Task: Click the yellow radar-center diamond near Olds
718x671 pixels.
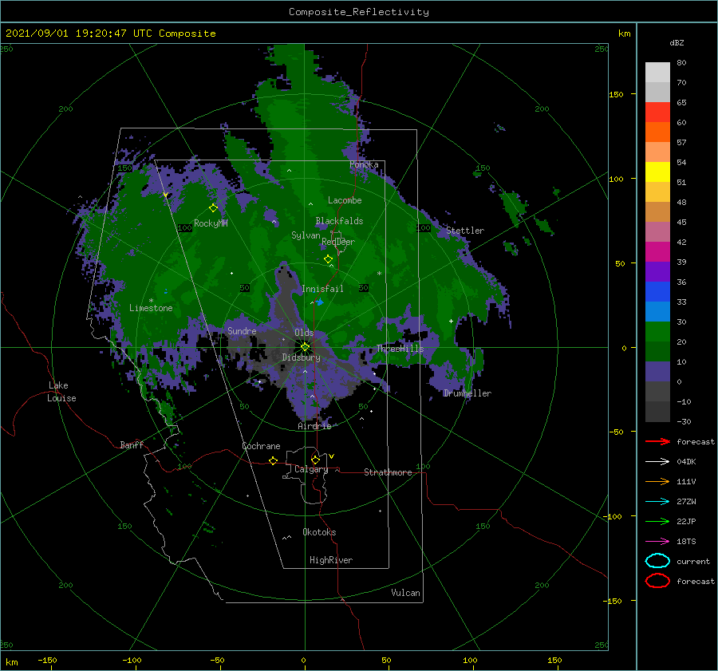Action: click(305, 347)
